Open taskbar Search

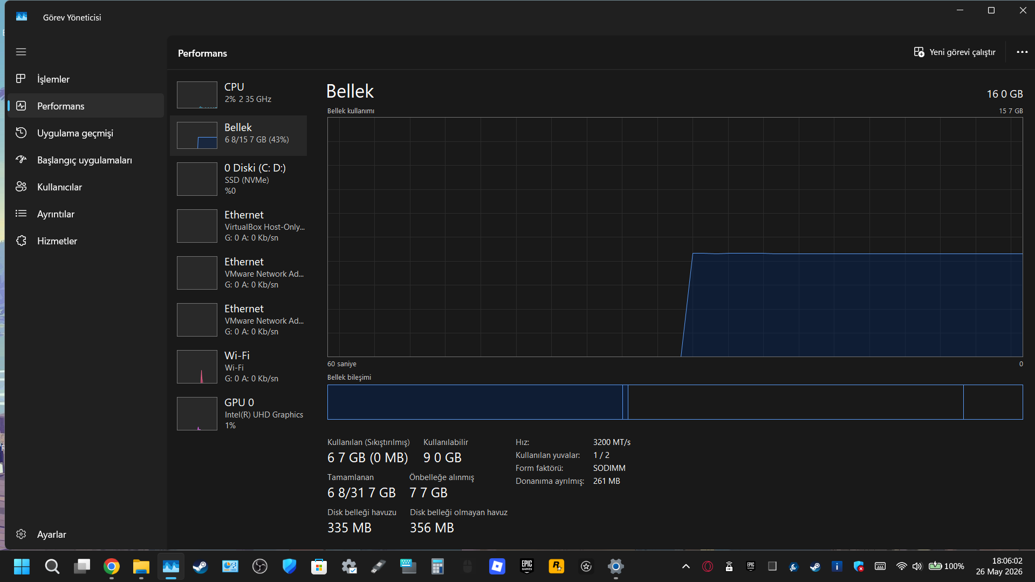(x=52, y=566)
